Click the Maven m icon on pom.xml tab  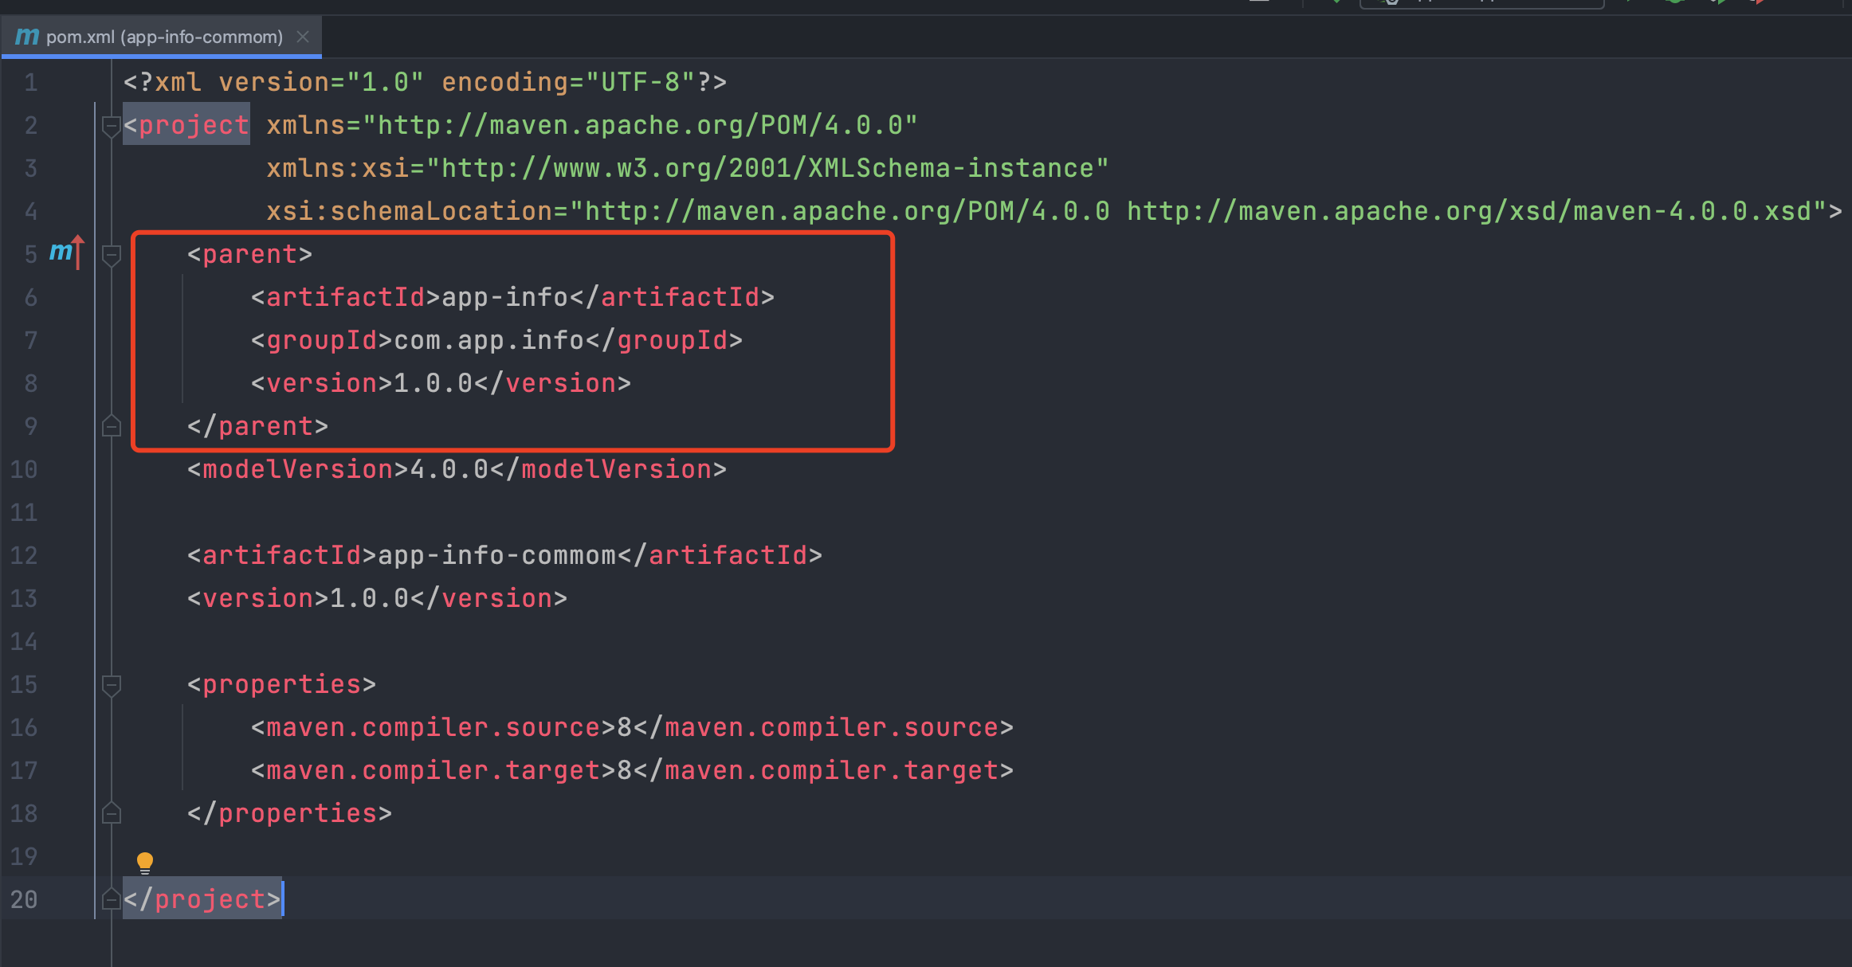point(27,37)
